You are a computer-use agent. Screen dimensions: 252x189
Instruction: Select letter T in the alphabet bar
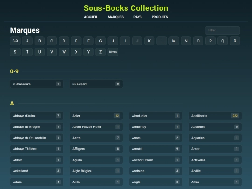point(28,52)
